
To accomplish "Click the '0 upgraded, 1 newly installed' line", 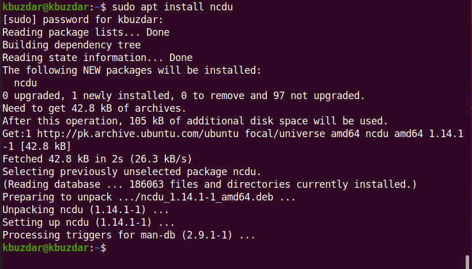I will coord(183,96).
